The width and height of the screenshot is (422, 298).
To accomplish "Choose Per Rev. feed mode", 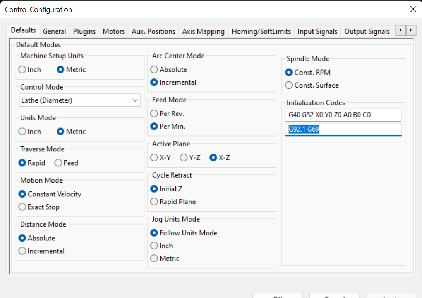I will click(x=154, y=114).
